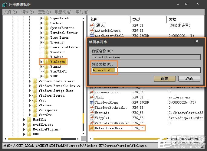Expand the WUDF tree node
Image resolution: width=207 pixels, height=151 pixels.
[41, 76]
